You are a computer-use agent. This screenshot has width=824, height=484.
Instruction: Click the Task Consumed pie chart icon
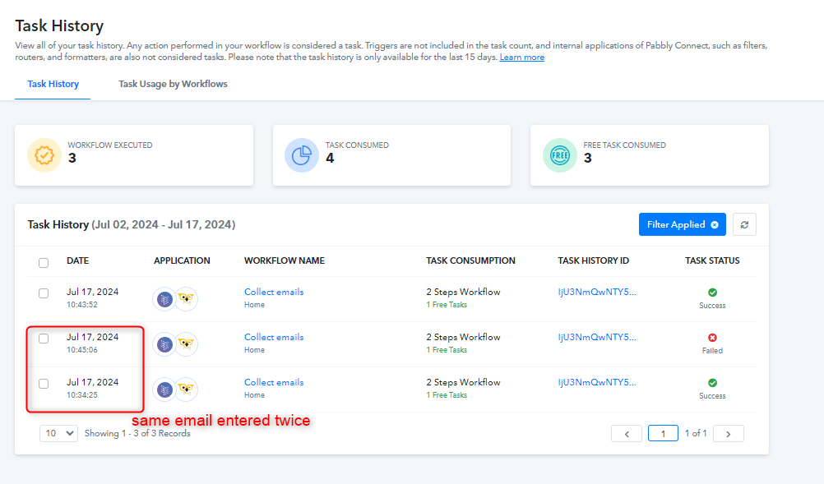[x=302, y=155]
